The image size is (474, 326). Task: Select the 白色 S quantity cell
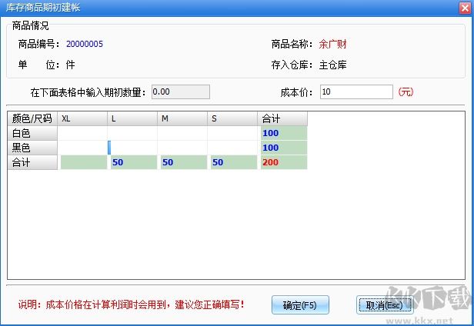(x=232, y=133)
